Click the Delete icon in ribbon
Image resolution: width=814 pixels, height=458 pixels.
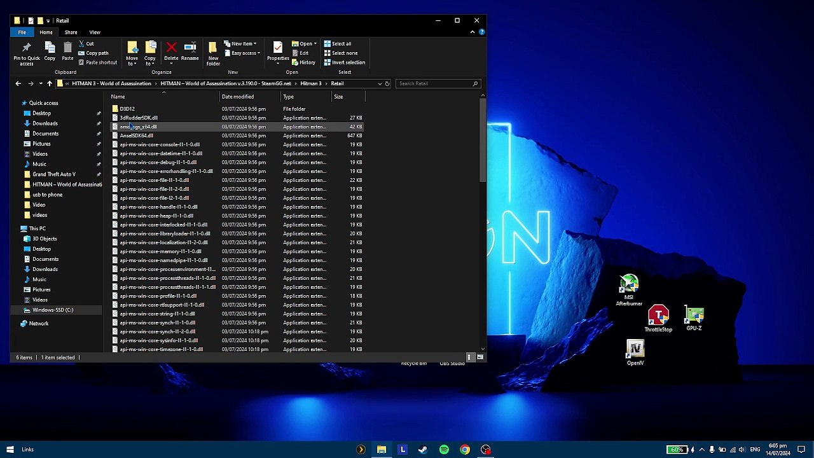171,51
